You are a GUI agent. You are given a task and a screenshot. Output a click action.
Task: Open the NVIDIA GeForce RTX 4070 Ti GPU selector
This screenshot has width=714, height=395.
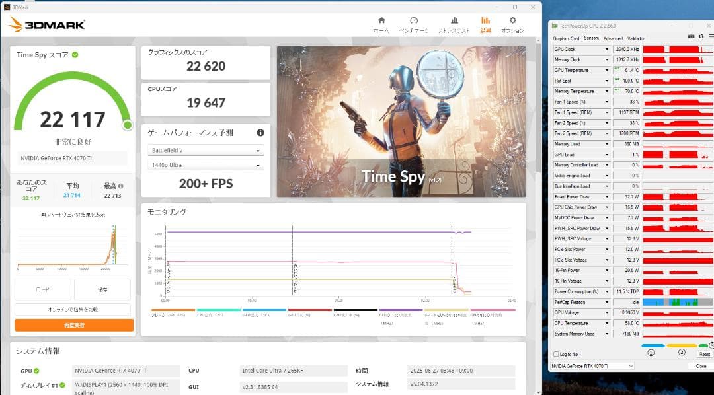(x=592, y=366)
